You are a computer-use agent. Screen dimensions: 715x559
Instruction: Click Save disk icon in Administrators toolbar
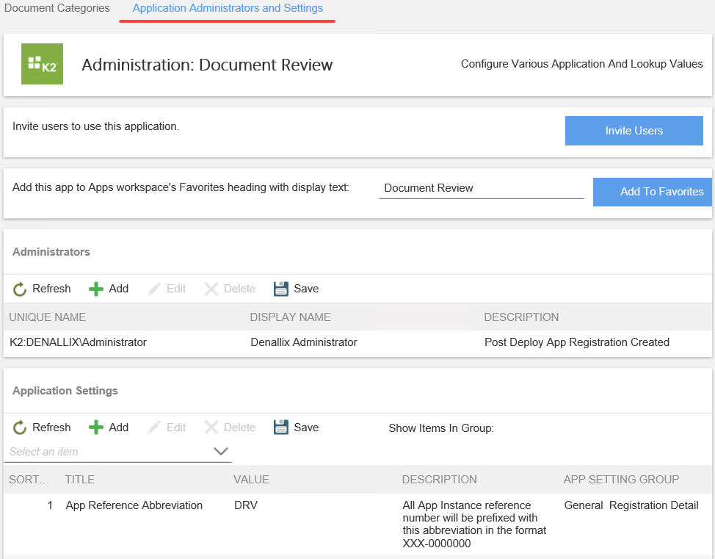(x=281, y=289)
